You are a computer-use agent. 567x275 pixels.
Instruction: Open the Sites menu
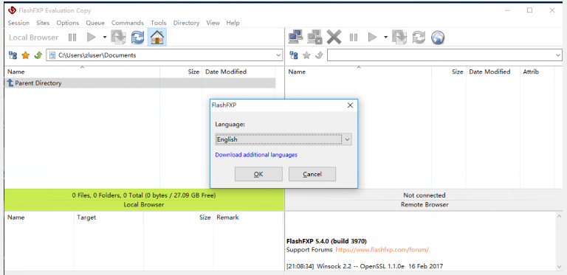click(x=43, y=23)
